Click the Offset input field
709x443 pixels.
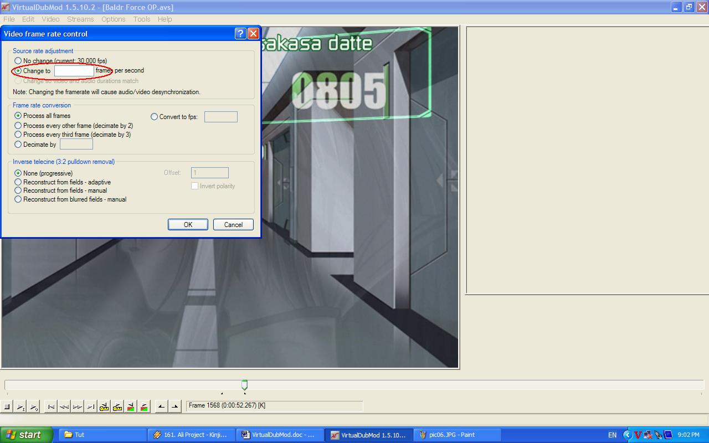210,173
